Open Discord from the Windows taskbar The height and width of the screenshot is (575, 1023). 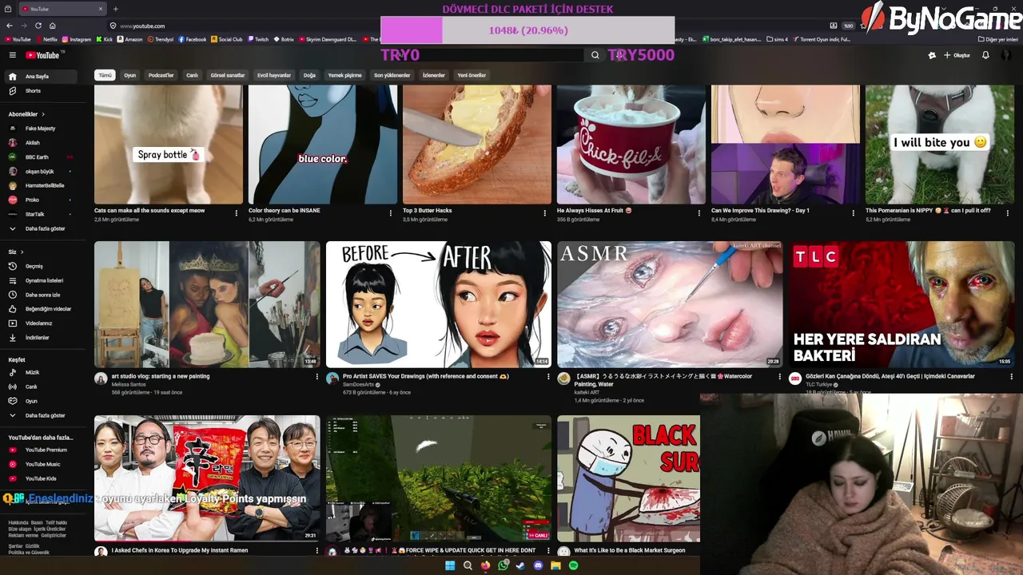(538, 565)
